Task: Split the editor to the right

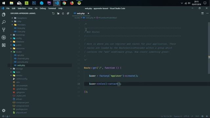Action: pyautogui.click(x=202, y=13)
